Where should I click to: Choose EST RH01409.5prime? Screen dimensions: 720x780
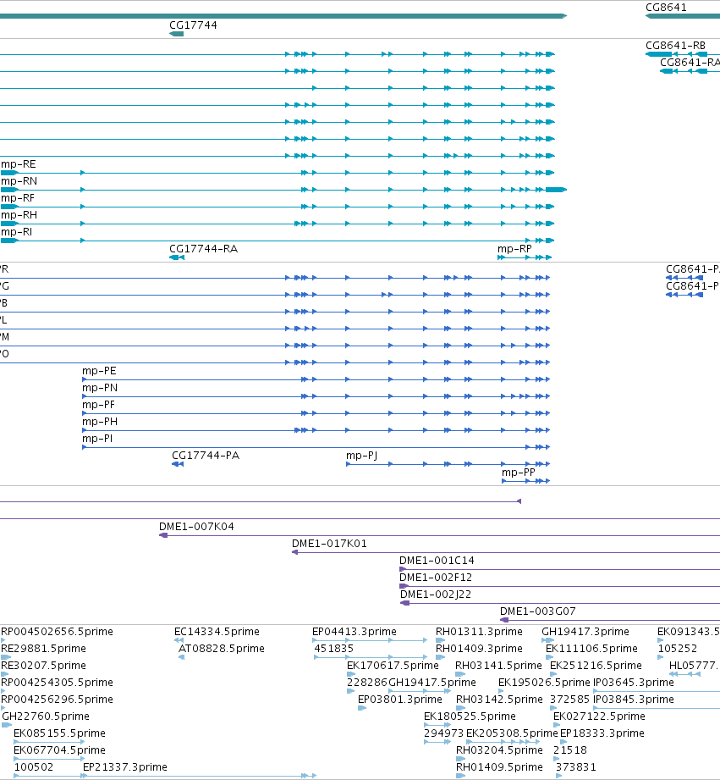tap(499, 767)
